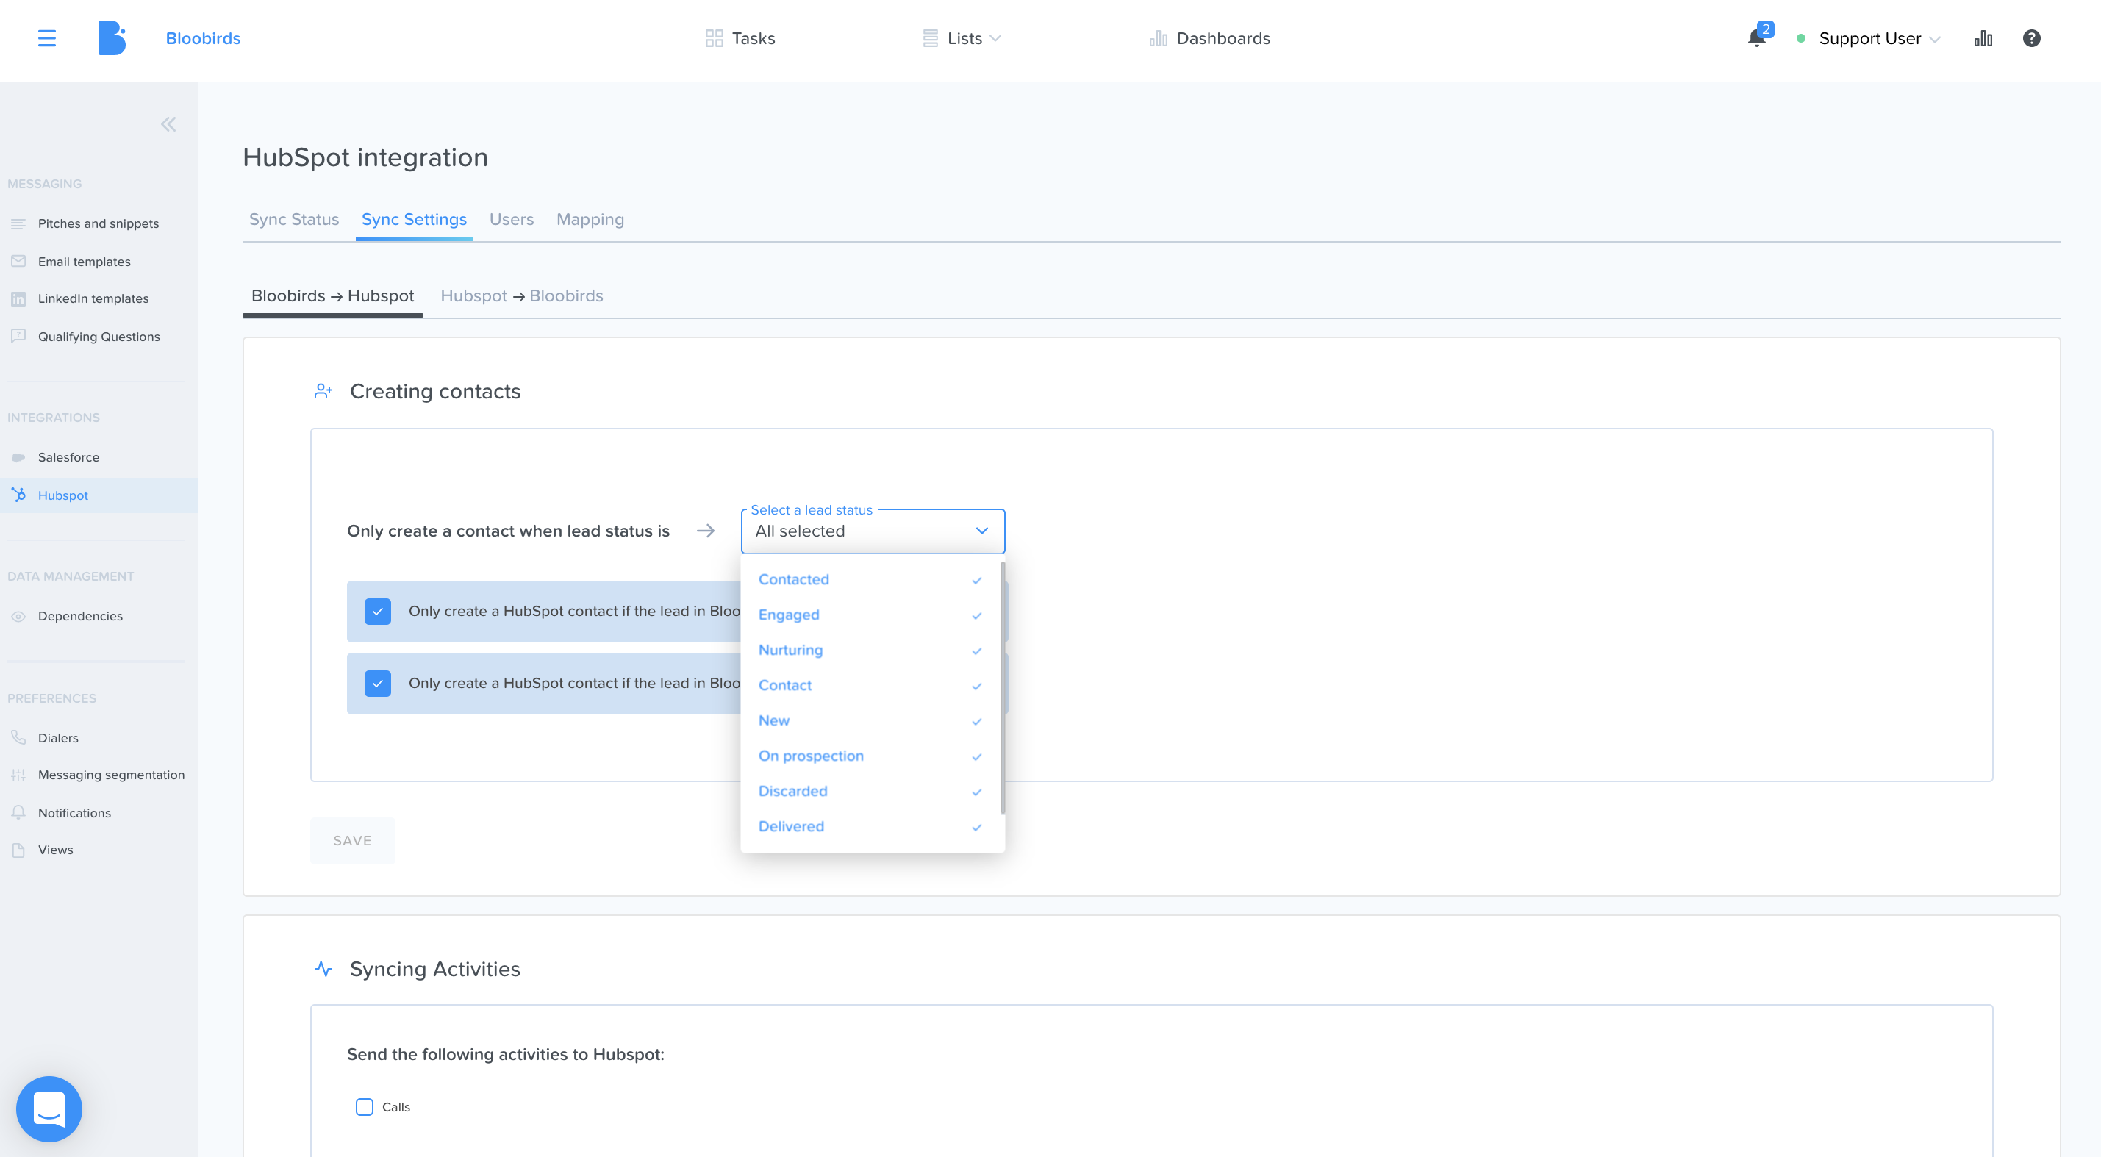
Task: Switch to the Users tab
Action: click(512, 219)
